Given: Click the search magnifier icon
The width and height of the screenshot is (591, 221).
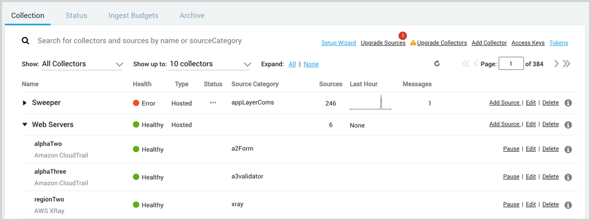Looking at the screenshot, I should tap(25, 41).
